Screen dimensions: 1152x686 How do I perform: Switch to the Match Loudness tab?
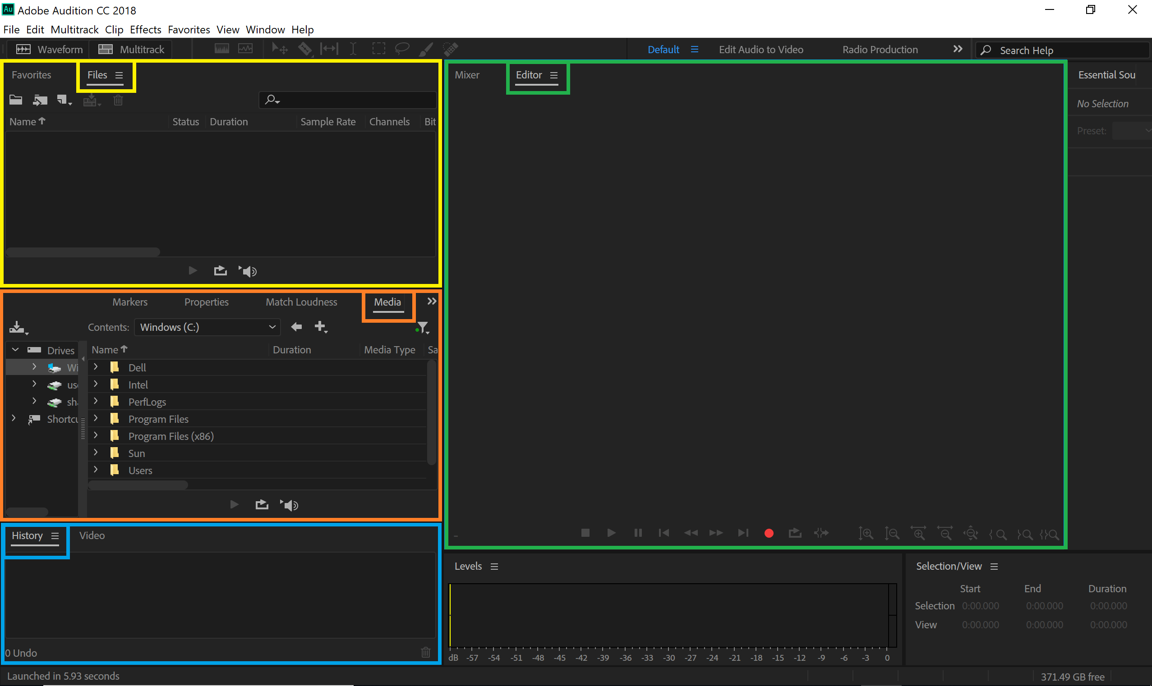[x=301, y=302]
